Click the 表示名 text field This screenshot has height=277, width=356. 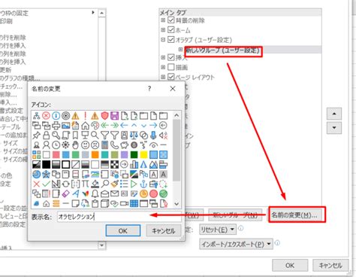119,217
